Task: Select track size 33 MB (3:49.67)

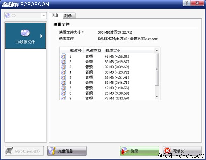Action: (x=117, y=62)
